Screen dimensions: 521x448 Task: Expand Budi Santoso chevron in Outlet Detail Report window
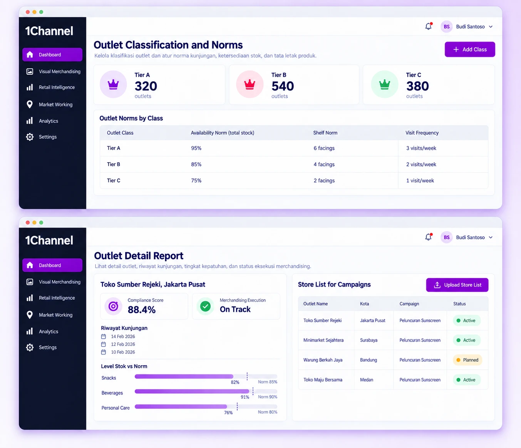[491, 237]
